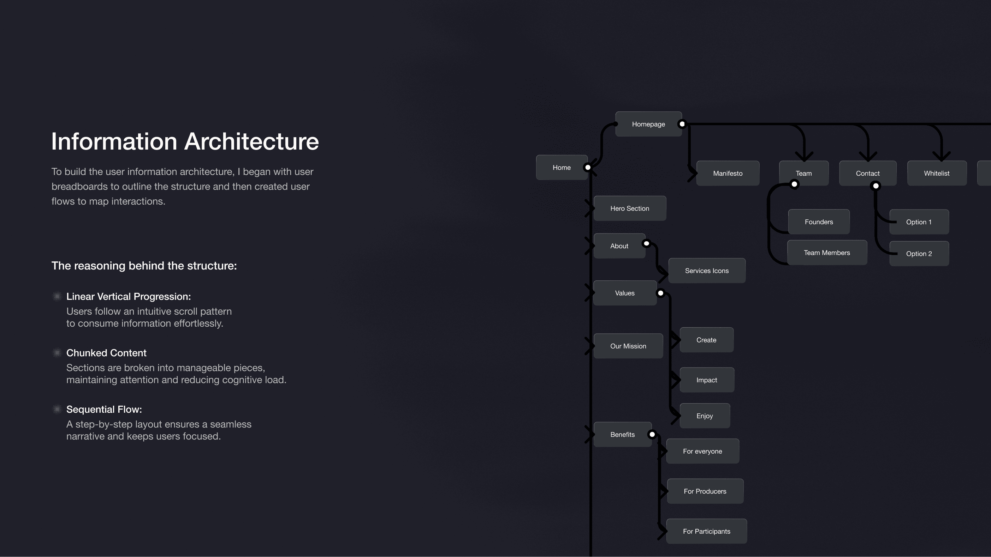Select the Contact node
The image size is (991, 557).
pos(867,173)
